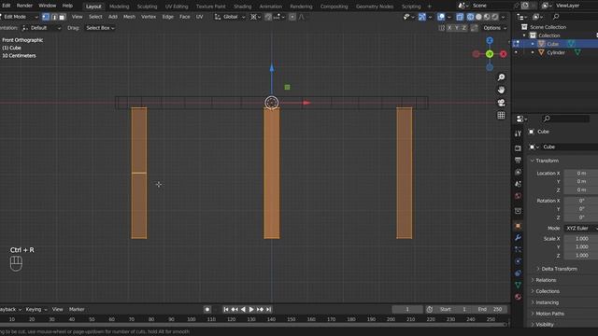Toggle Y mirror option
The image size is (598, 336).
click(457, 28)
